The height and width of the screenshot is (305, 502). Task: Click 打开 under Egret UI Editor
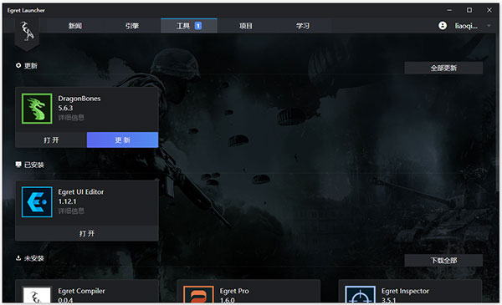87,233
